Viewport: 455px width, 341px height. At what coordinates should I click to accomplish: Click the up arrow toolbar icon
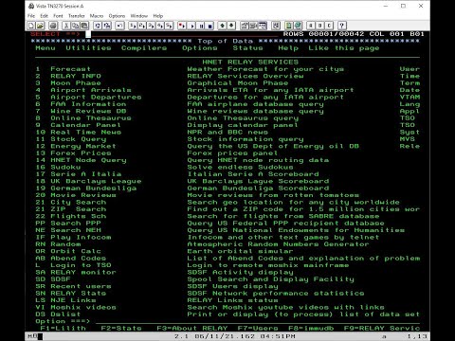[x=223, y=26]
